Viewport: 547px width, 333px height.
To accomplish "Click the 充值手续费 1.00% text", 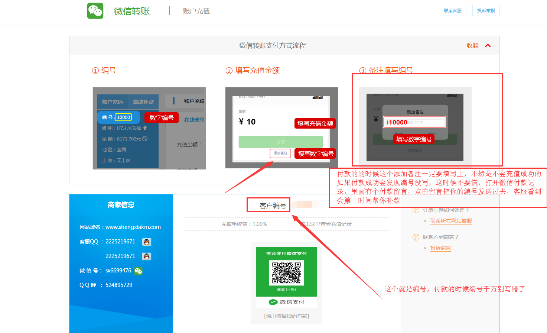I will pos(244,224).
